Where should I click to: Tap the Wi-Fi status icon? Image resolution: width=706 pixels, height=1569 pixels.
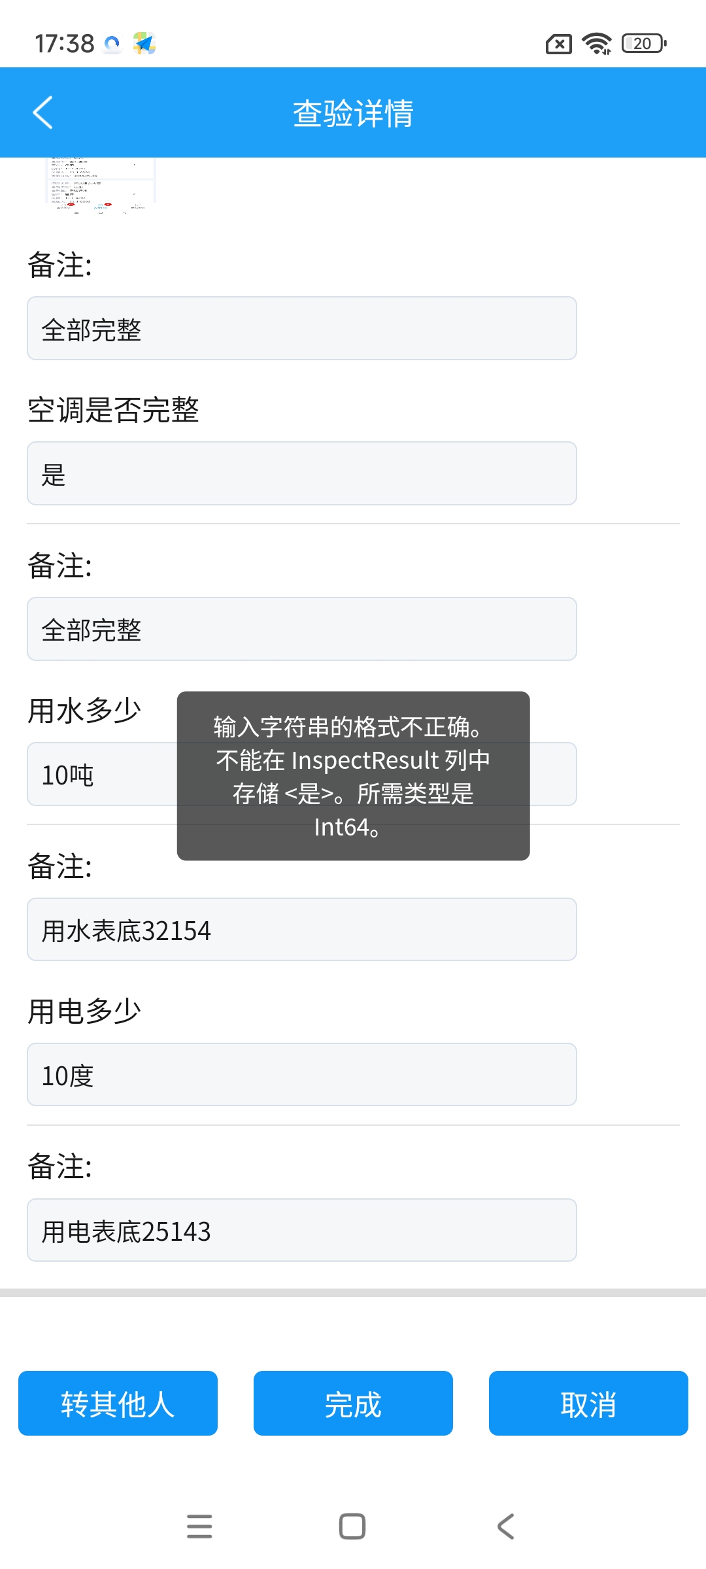(x=597, y=44)
